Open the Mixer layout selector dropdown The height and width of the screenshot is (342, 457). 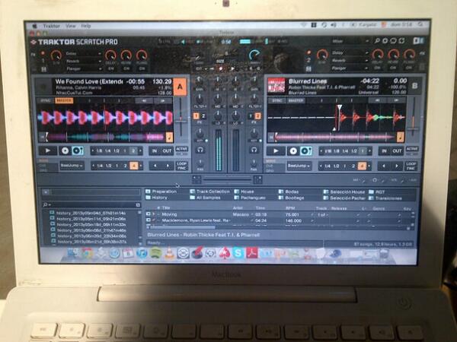[350, 41]
